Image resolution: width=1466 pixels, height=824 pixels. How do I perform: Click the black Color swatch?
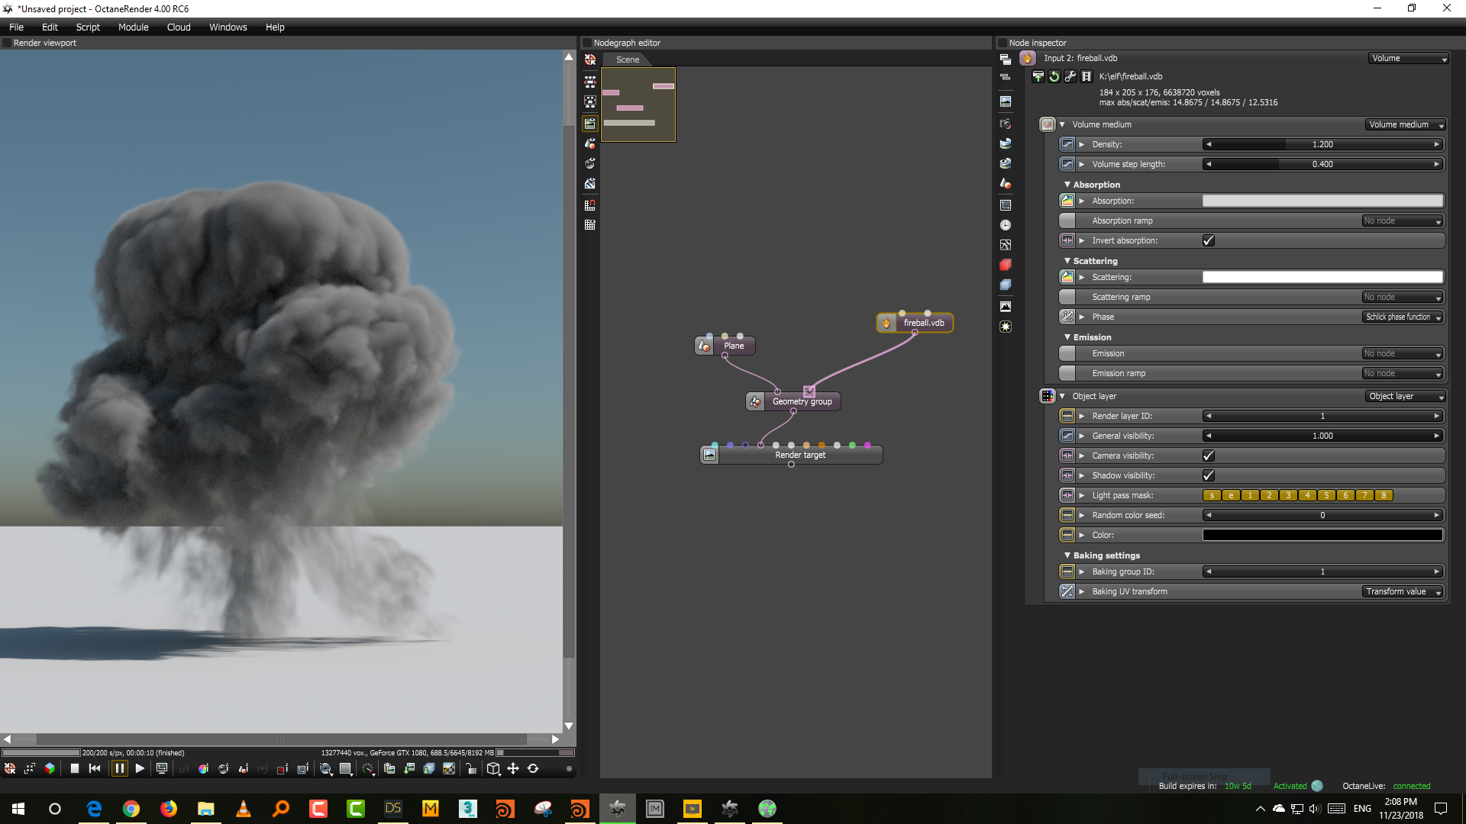coord(1322,536)
